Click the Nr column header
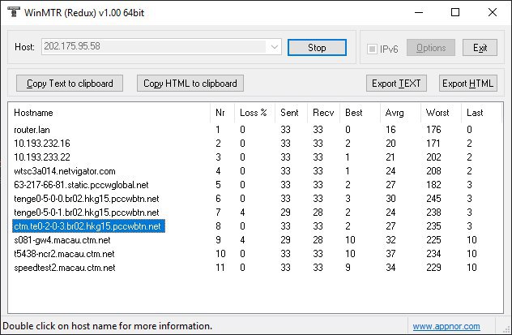This screenshot has width=512, height=335. point(222,113)
